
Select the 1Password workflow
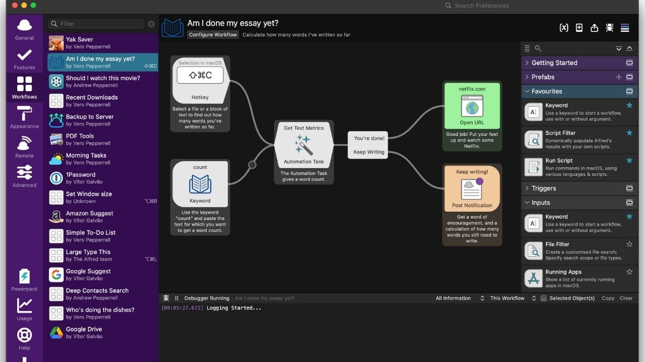pos(103,178)
